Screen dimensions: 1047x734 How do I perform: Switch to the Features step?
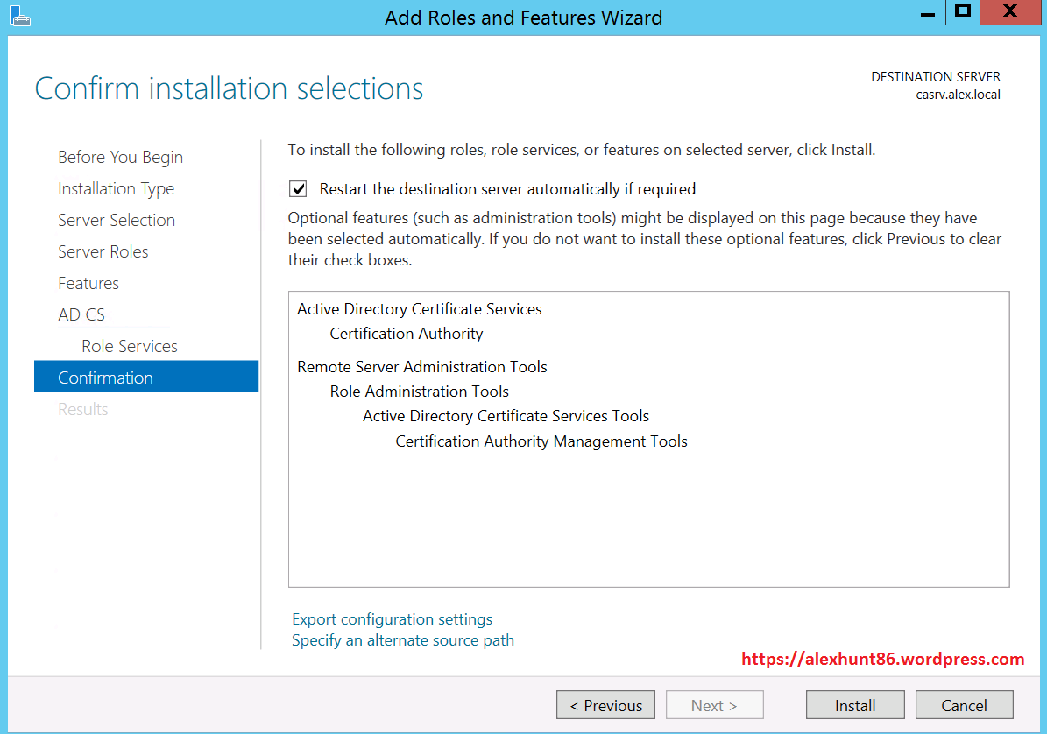click(88, 283)
